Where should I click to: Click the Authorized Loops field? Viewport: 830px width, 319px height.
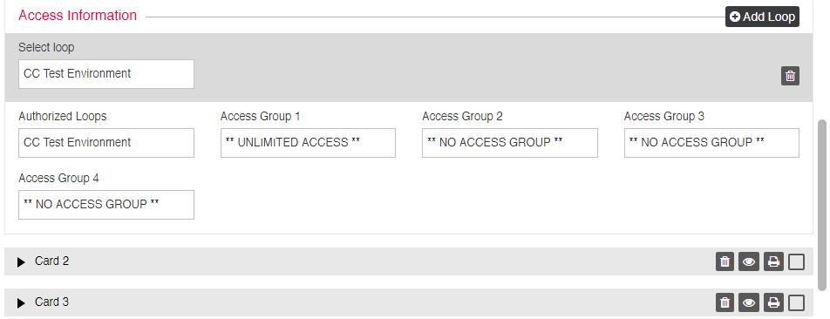106,143
